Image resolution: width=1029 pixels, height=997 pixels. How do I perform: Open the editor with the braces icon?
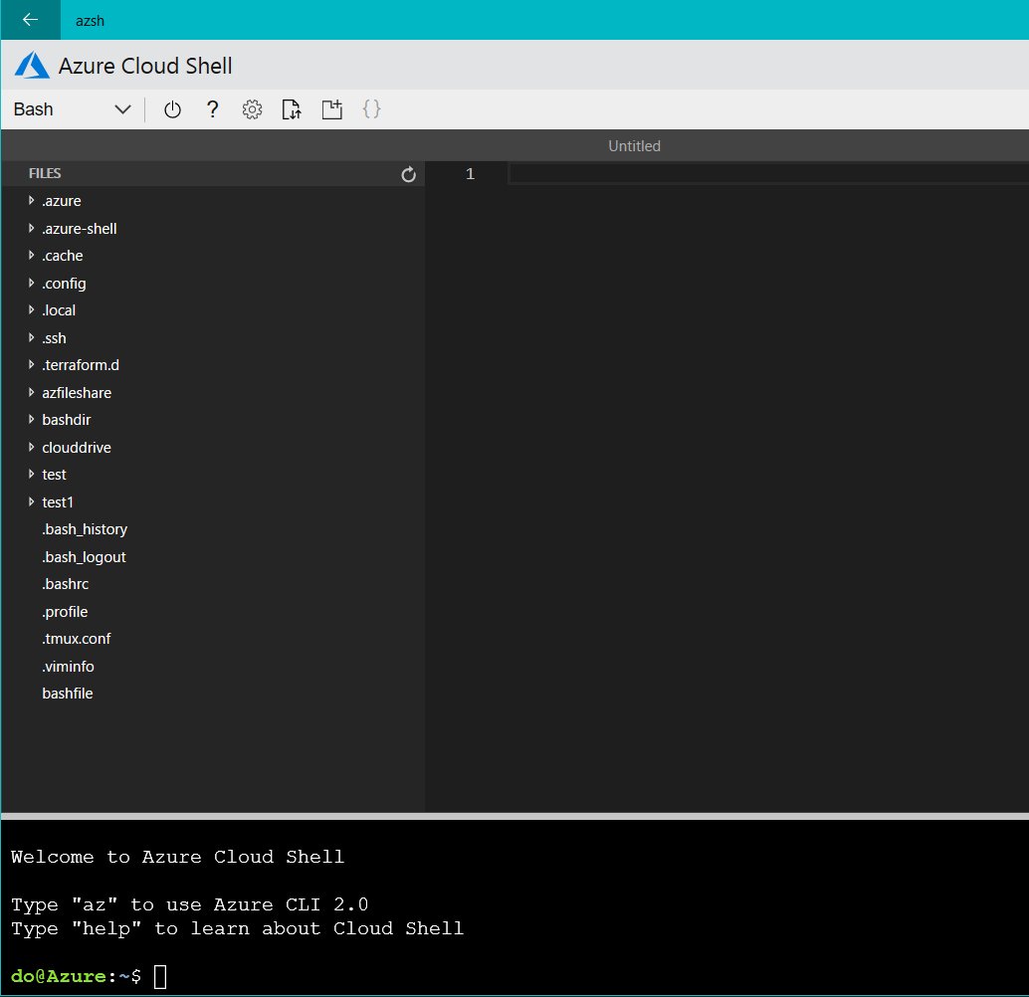coord(371,109)
